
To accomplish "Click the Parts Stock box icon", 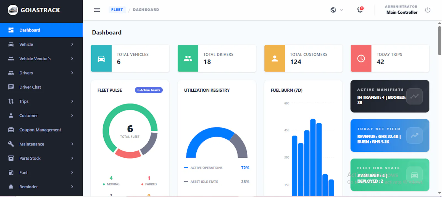I will pos(11,158).
